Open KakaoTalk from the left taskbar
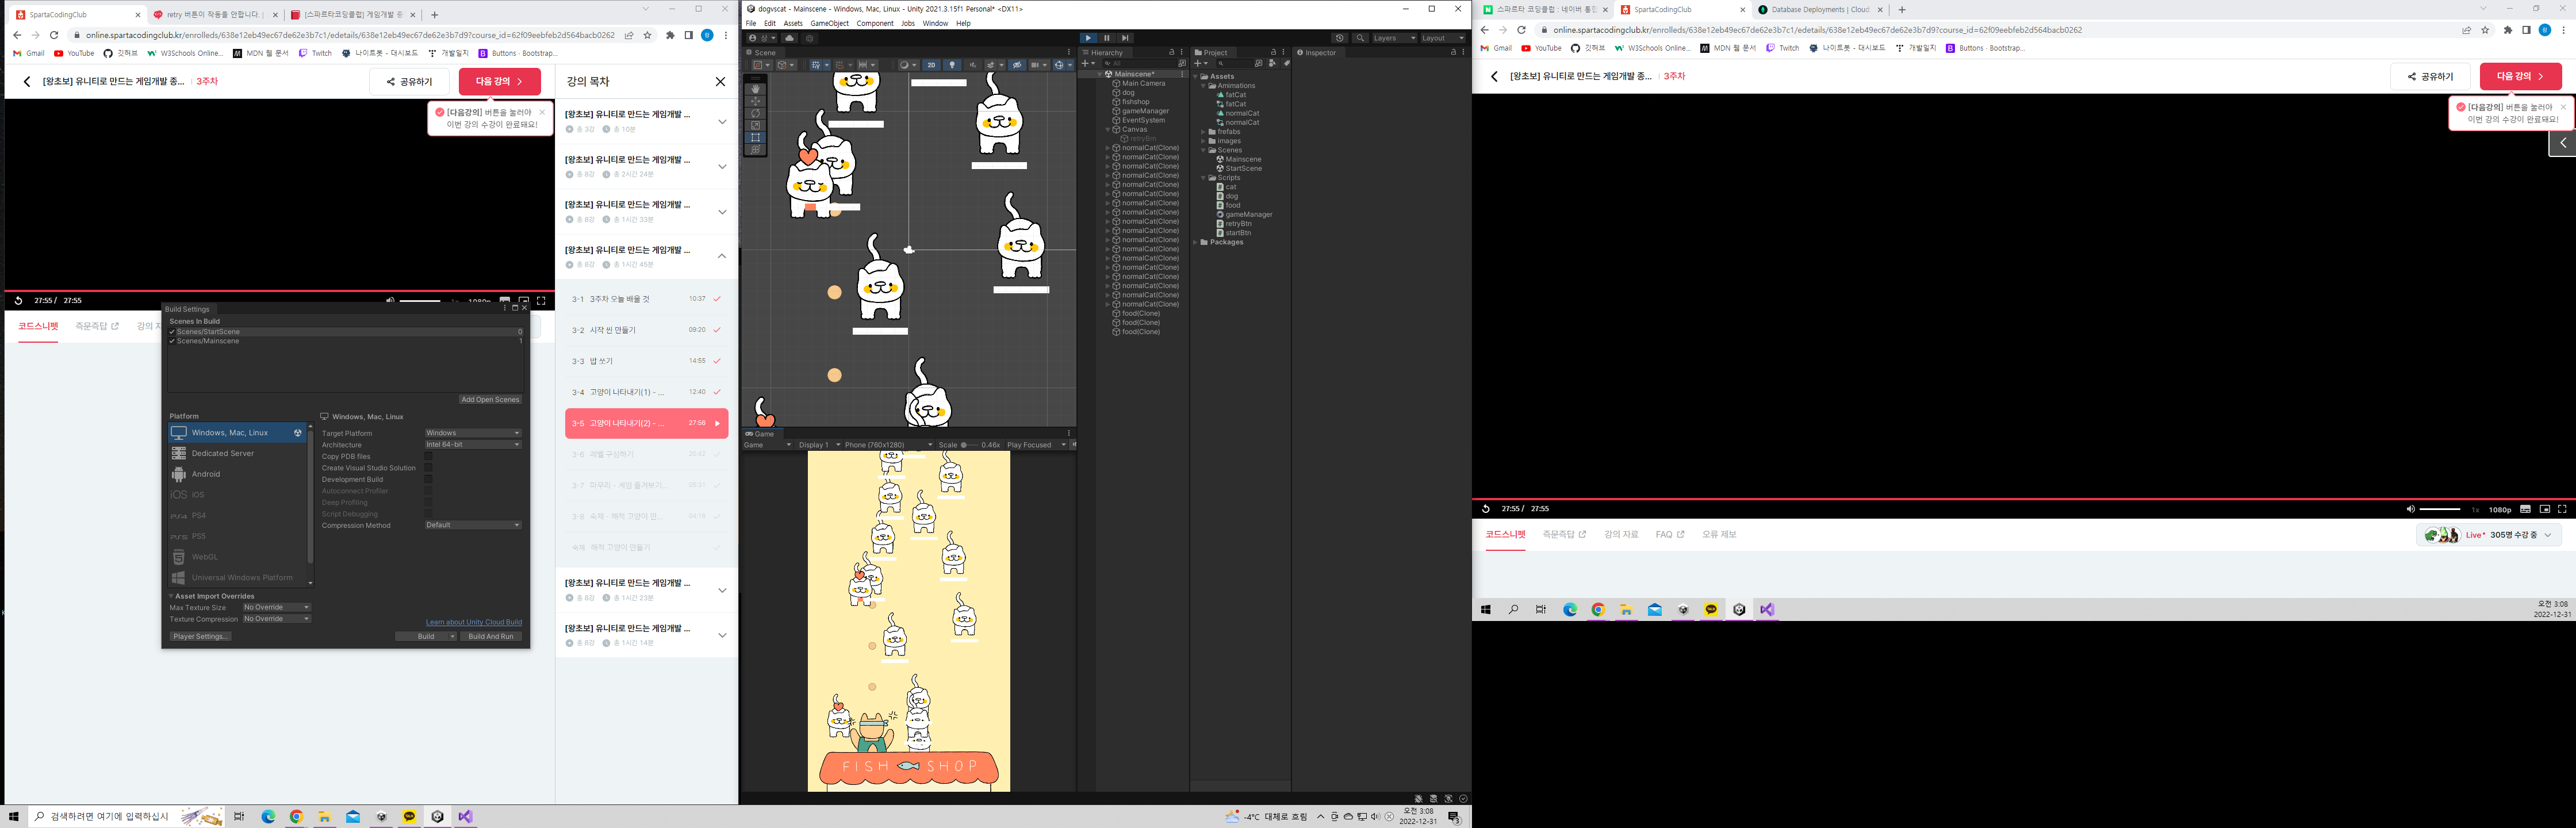 [x=409, y=816]
